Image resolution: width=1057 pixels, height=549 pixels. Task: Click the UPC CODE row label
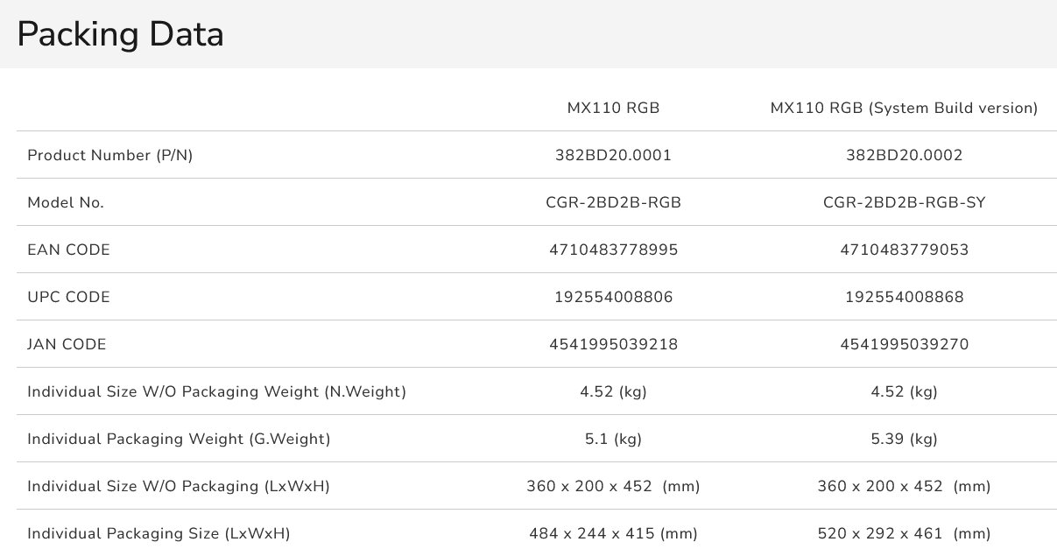[68, 298]
